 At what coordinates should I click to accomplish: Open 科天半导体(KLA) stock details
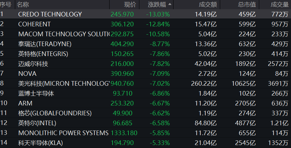pos(146,143)
